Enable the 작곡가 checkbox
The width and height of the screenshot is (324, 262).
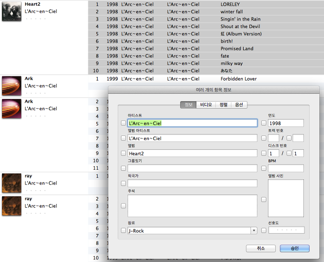click(123, 184)
